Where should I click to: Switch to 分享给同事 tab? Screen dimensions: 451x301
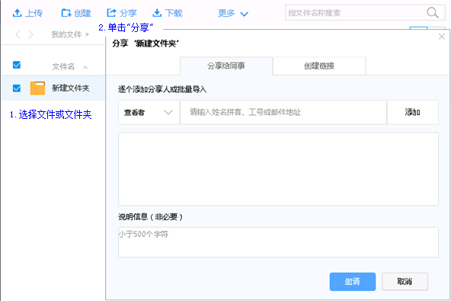click(x=226, y=66)
